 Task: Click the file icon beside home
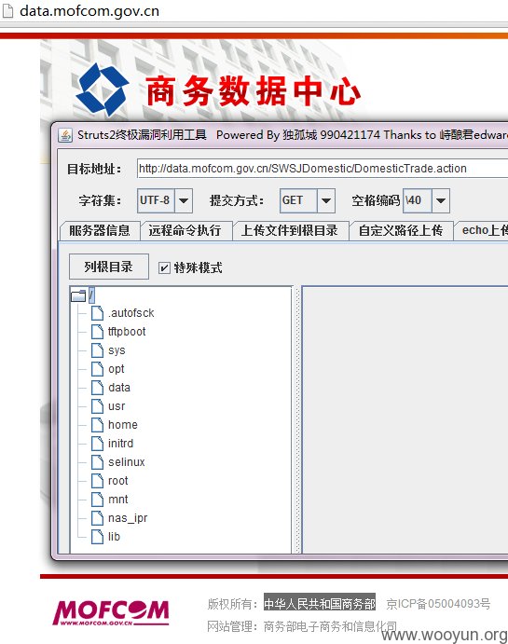tap(97, 425)
